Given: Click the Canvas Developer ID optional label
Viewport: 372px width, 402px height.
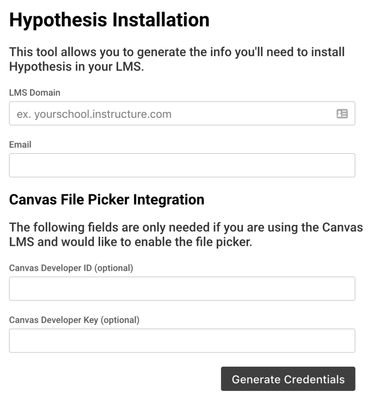Looking at the screenshot, I should point(70,267).
